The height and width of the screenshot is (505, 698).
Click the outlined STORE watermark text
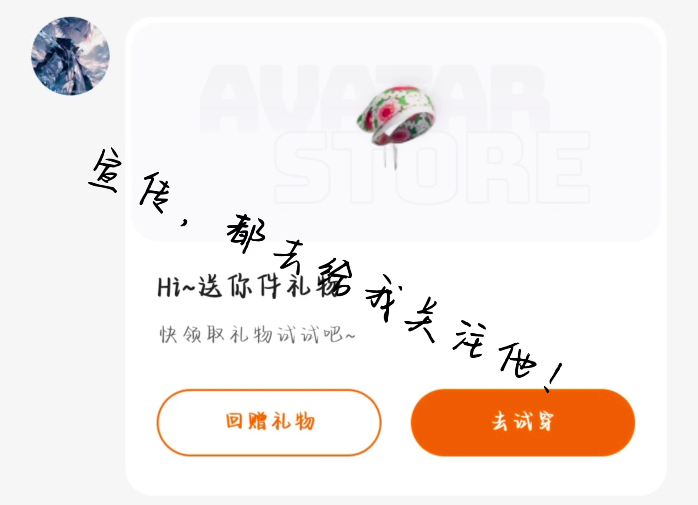point(432,167)
